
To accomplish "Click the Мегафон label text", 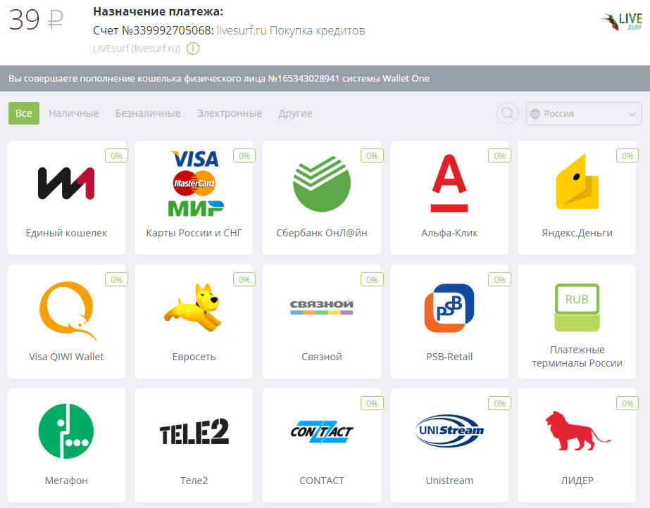I will (x=66, y=481).
